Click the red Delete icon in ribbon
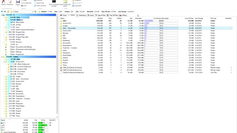Viewport: 237px width, 133px height. 3,1
